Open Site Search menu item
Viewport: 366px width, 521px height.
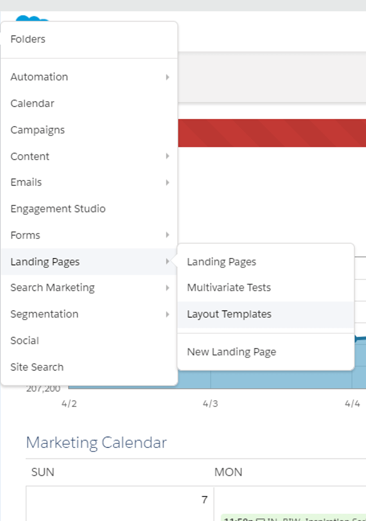tap(37, 367)
